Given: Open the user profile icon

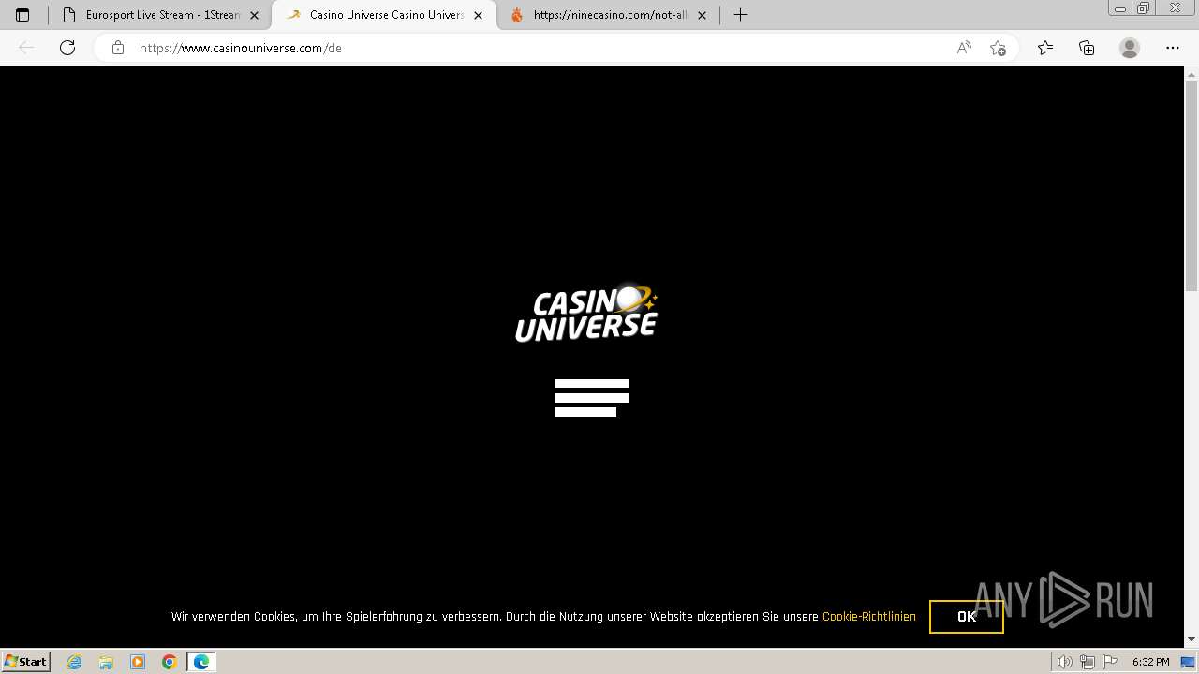Looking at the screenshot, I should pyautogui.click(x=1130, y=48).
